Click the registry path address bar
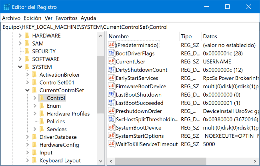This screenshot has width=260, height=166. coord(130,27)
